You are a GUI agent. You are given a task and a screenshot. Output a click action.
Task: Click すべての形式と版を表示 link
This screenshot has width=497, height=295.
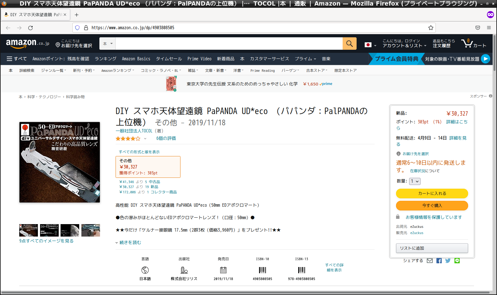(x=139, y=152)
